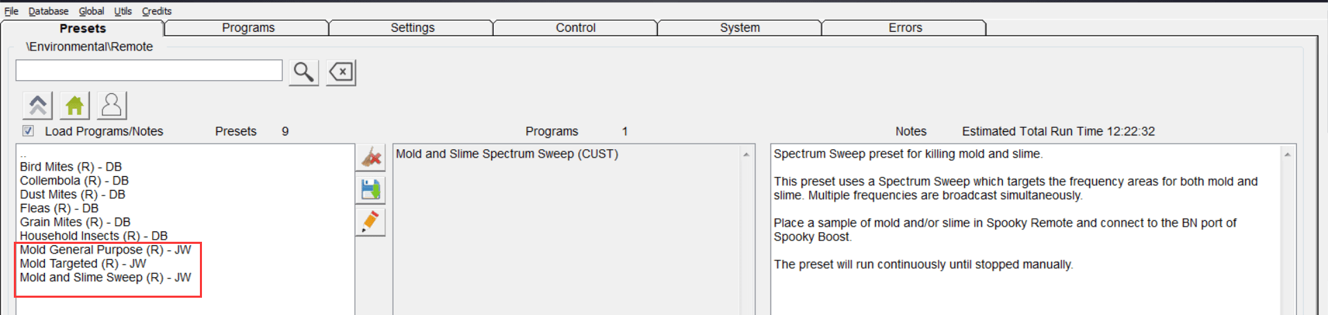1328x315 pixels.
Task: Select Mold and Slime Spectrum Sweep program
Action: (506, 153)
